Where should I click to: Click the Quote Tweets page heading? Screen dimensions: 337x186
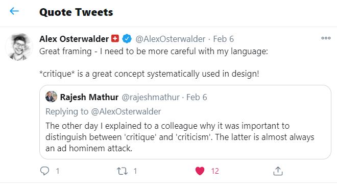[76, 12]
